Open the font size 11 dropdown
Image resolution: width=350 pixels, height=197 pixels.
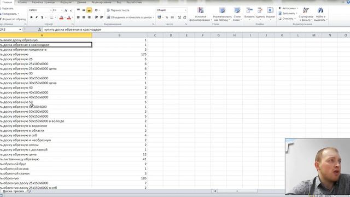62,10
